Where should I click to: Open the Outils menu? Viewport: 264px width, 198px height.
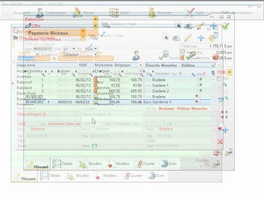[194, 13]
